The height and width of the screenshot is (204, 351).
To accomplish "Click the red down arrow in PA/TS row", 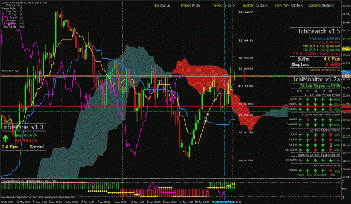I will tap(308, 120).
